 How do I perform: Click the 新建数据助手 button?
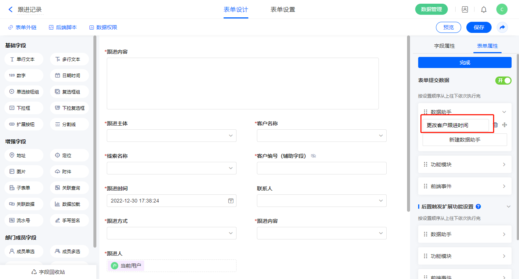(x=465, y=140)
